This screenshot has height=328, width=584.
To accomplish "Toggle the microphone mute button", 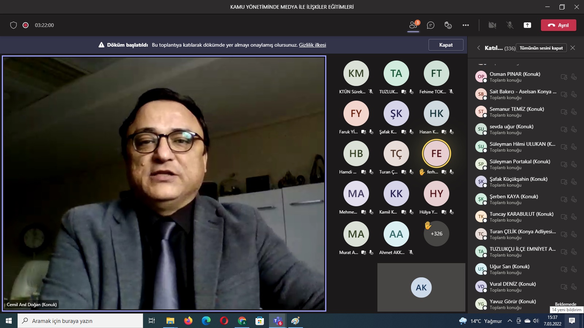I will tap(510, 25).
